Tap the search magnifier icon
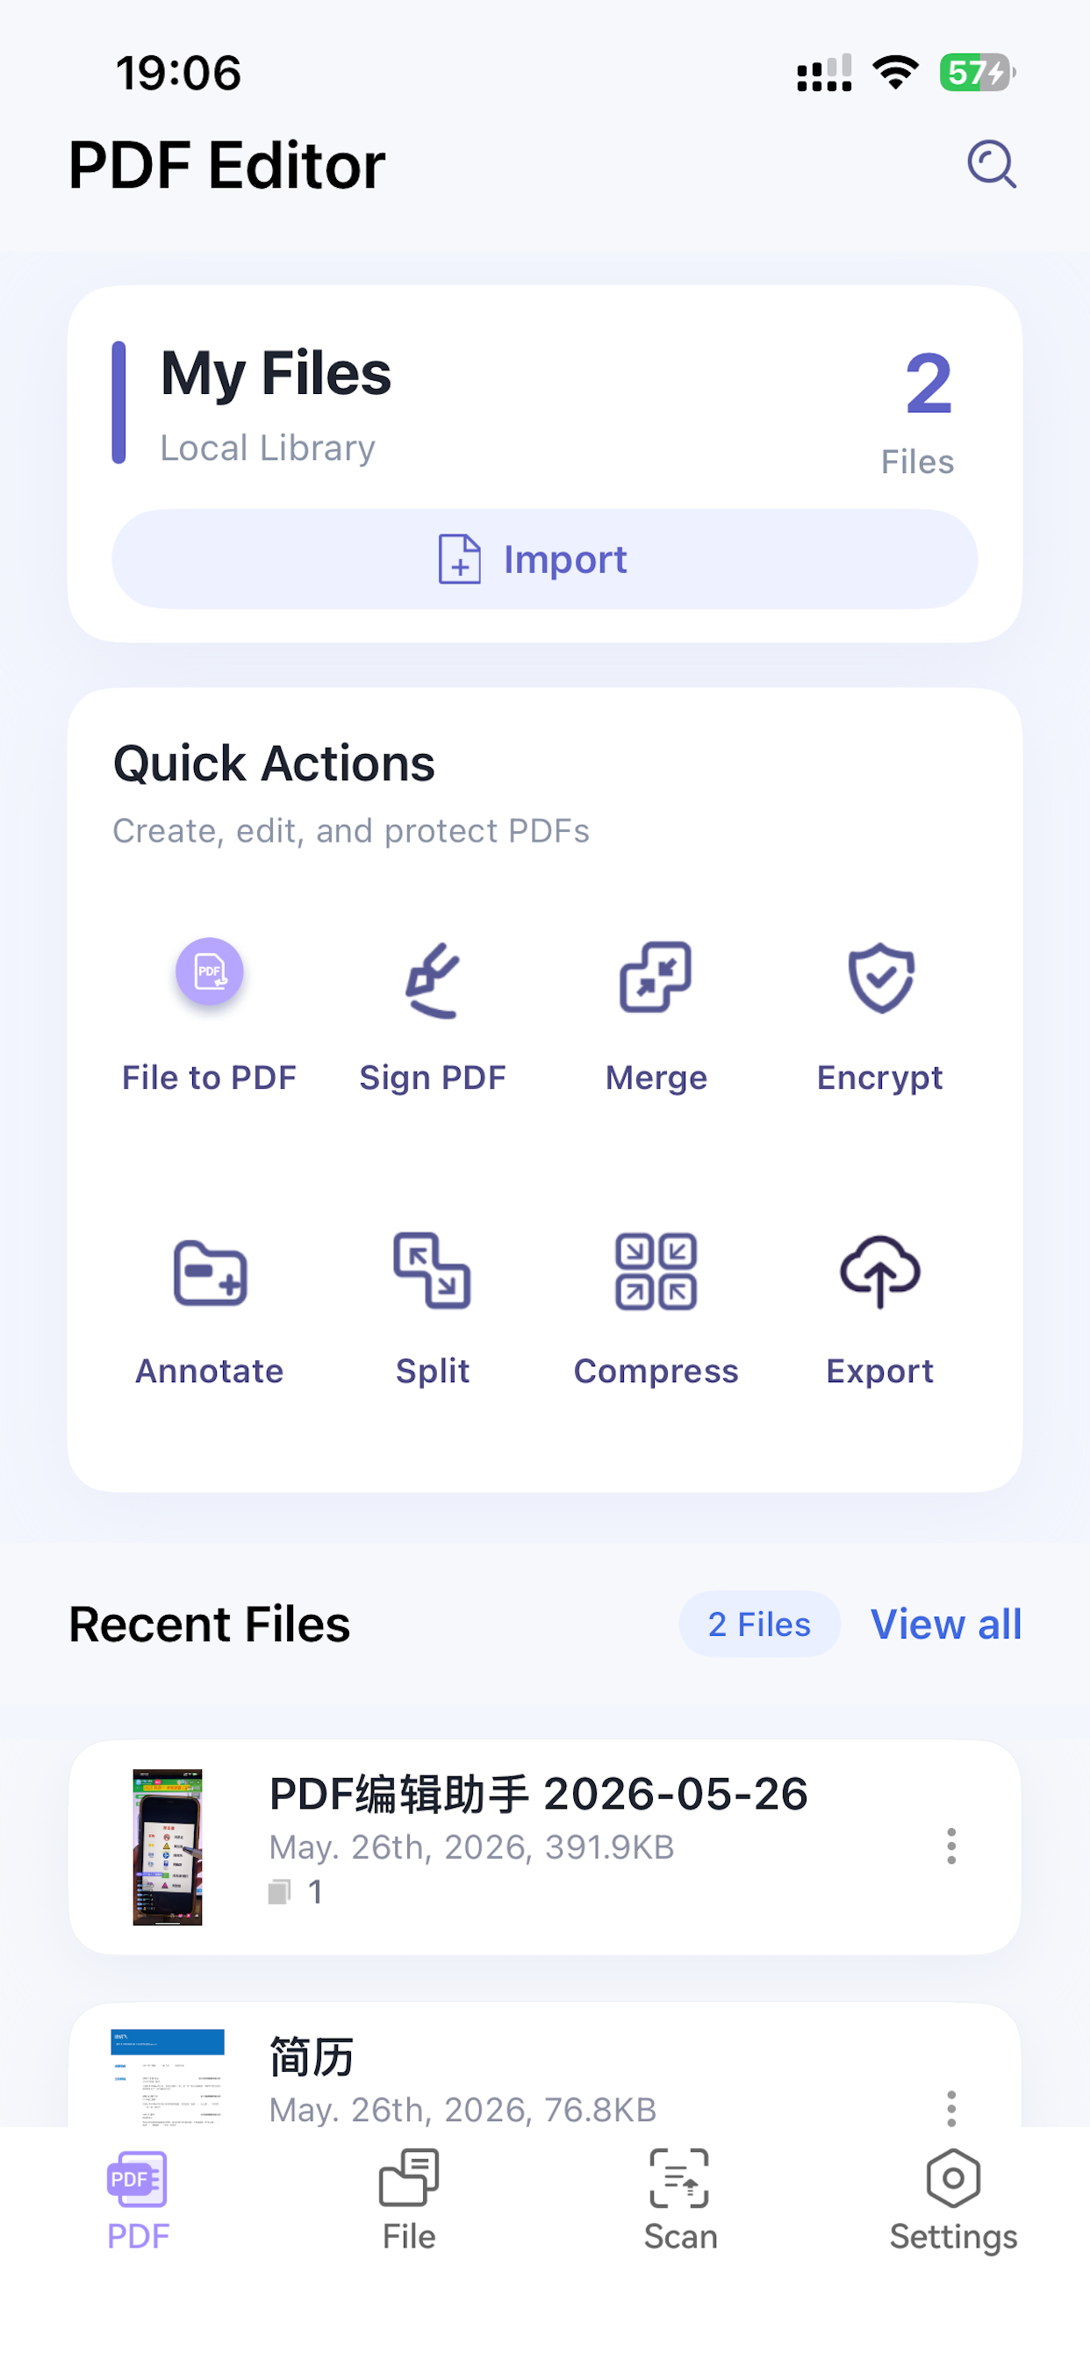Image resolution: width=1090 pixels, height=2359 pixels. click(x=991, y=165)
